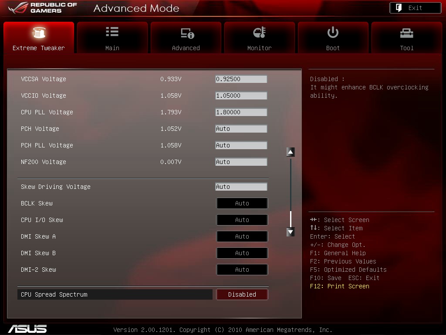The width and height of the screenshot is (446, 335).
Task: Click the NF200 Voltage label
Action: coord(44,162)
